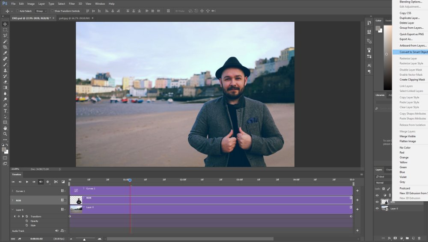Image resolution: width=428 pixels, height=242 pixels.
Task: Open Curves 1 track filmstrip menu
Action: [x=63, y=191]
